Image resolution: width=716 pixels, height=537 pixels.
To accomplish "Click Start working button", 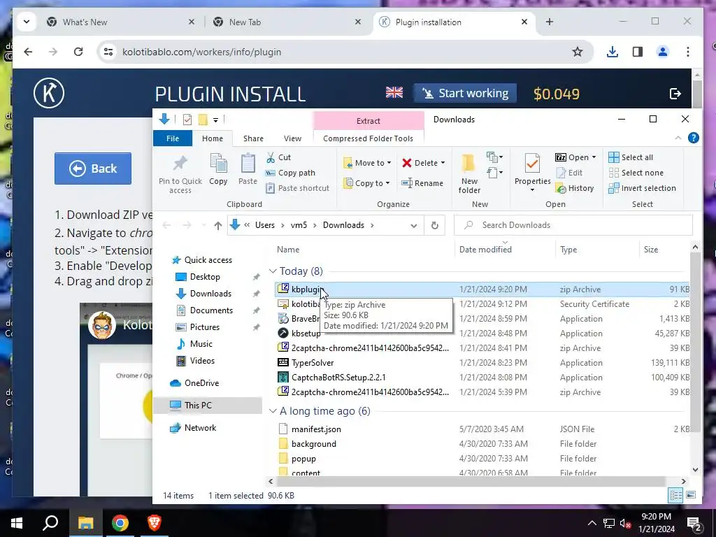I will (x=465, y=93).
